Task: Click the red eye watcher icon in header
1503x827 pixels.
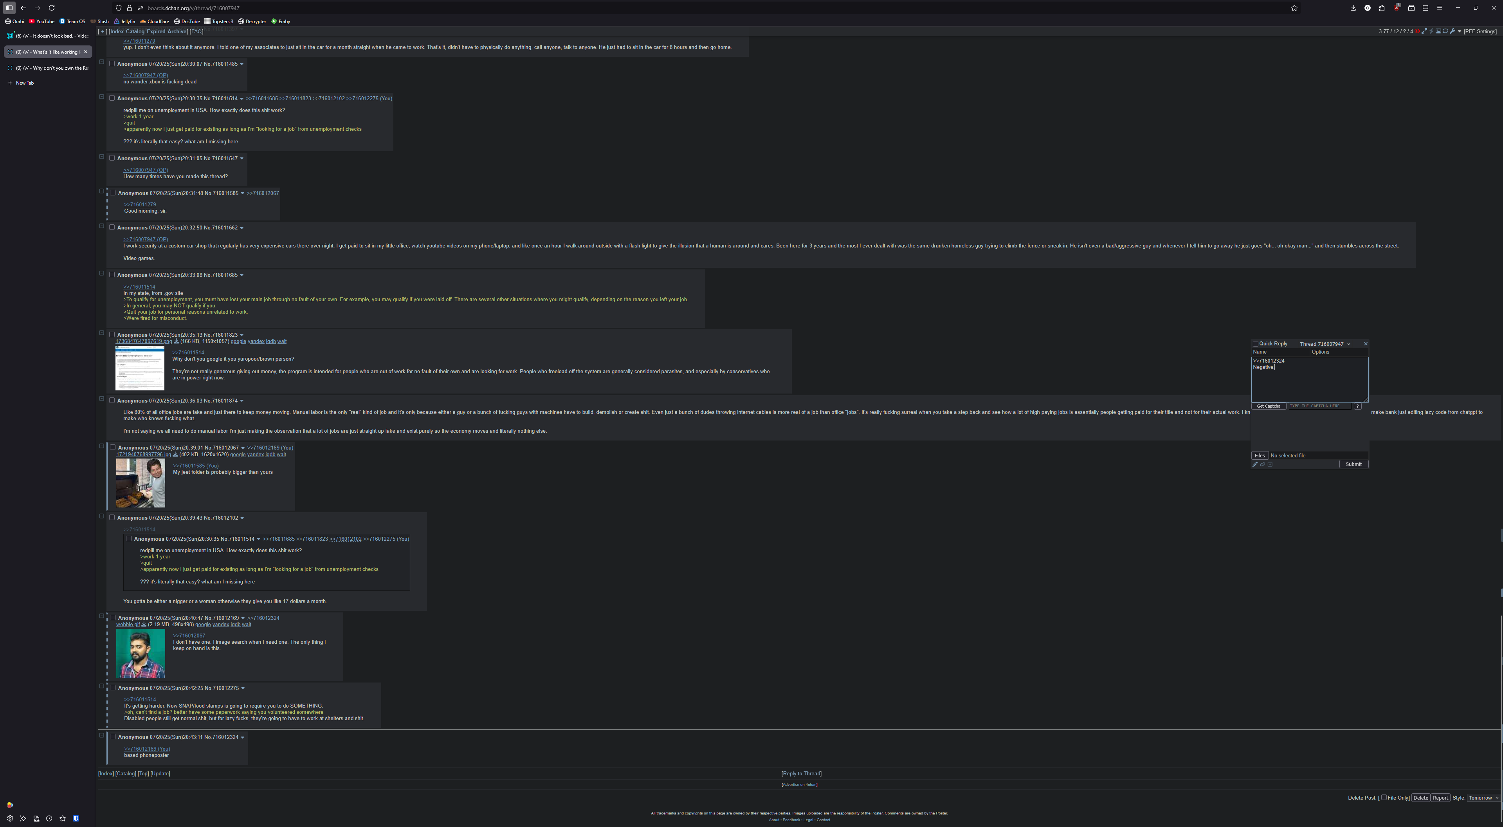Action: coord(1417,31)
